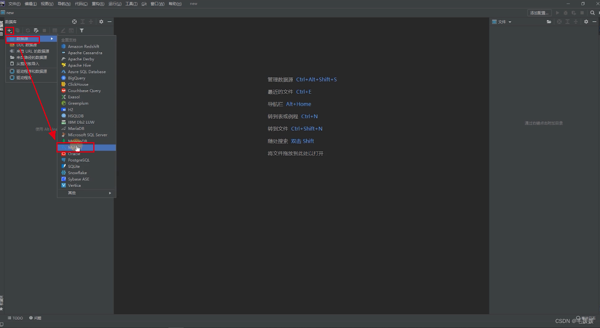The image size is (600, 328).
Task: Open data source properties wrench icon
Action: pyautogui.click(x=36, y=31)
